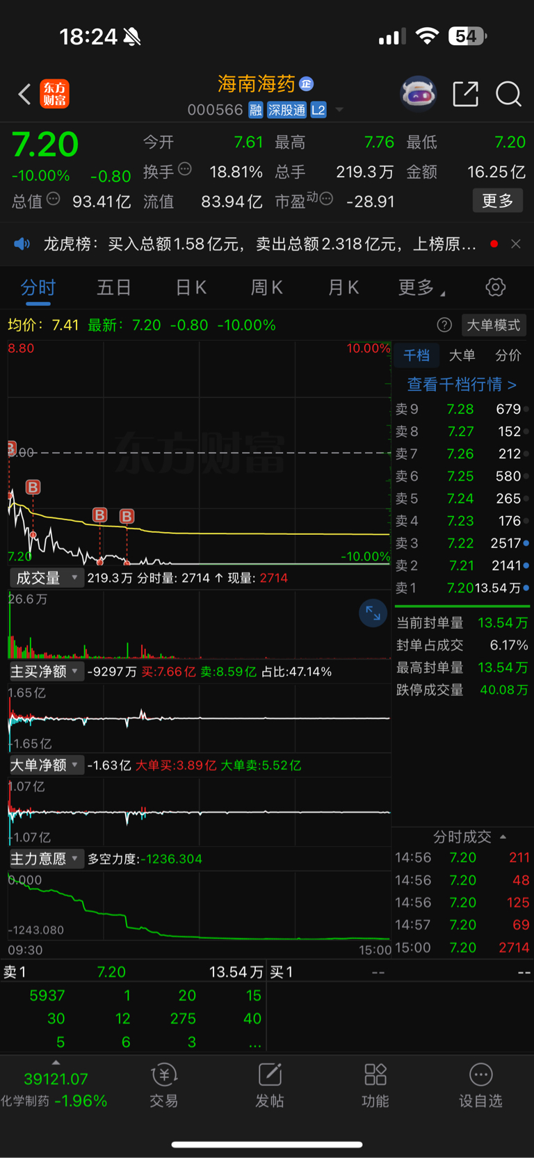Tap the info icon beside 市盈动
The height and width of the screenshot is (1158, 534).
coord(326,200)
